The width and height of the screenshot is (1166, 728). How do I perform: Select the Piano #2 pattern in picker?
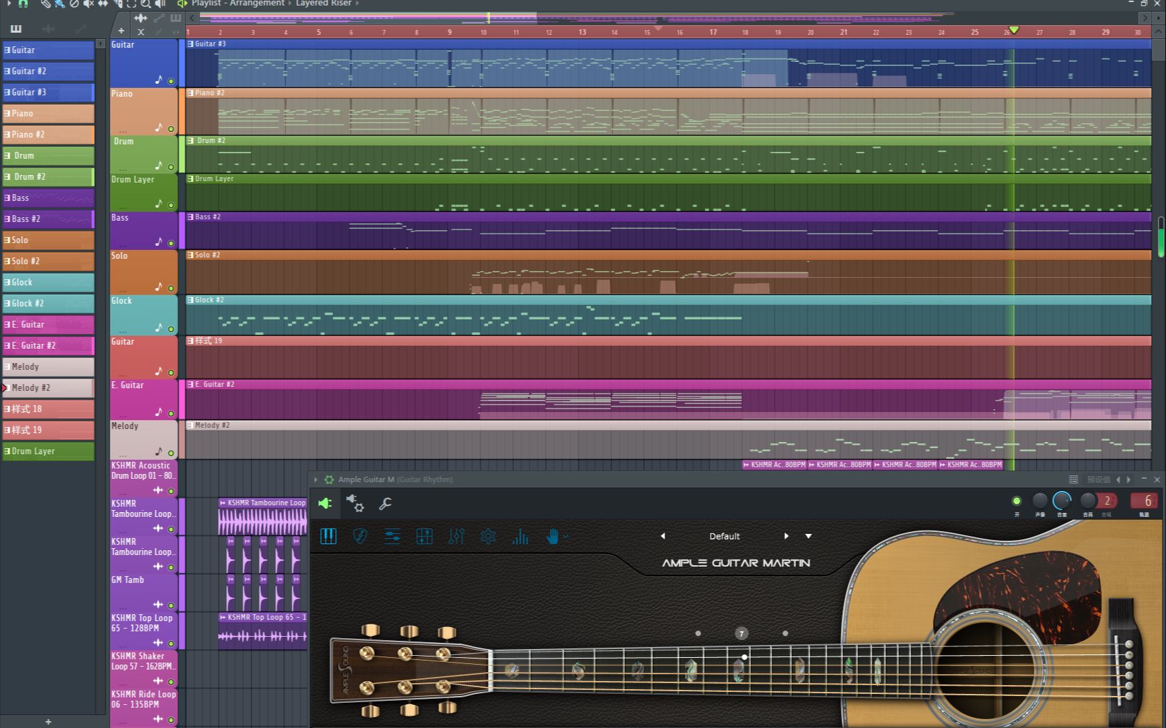[48, 134]
